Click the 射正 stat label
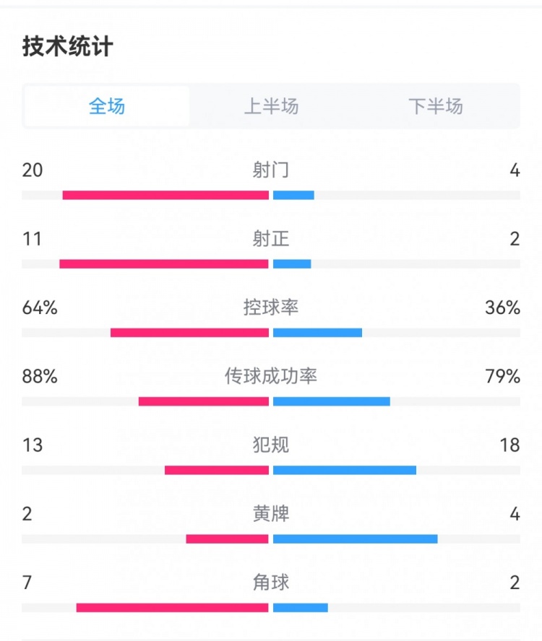The image size is (542, 641). click(x=271, y=239)
